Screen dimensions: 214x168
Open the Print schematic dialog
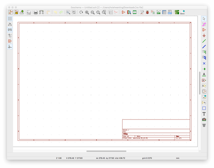[x=36, y=12]
